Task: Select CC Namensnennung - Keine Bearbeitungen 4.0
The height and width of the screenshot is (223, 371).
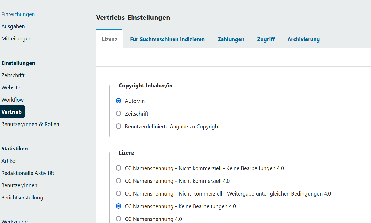Action: (x=118, y=206)
